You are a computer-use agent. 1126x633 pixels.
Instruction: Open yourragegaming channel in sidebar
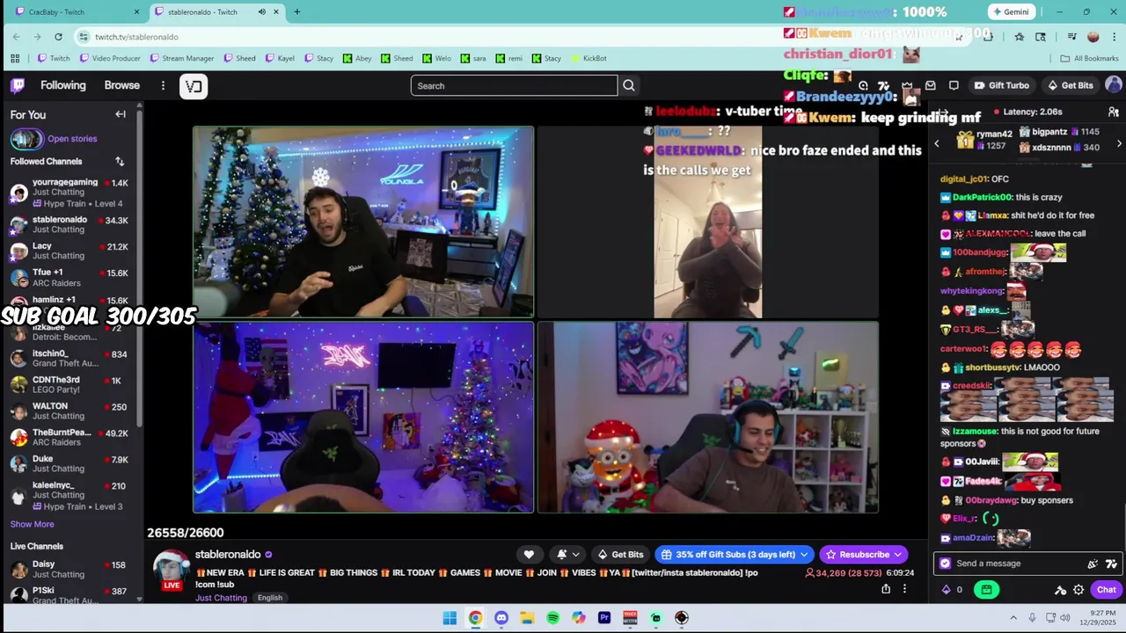coord(70,193)
